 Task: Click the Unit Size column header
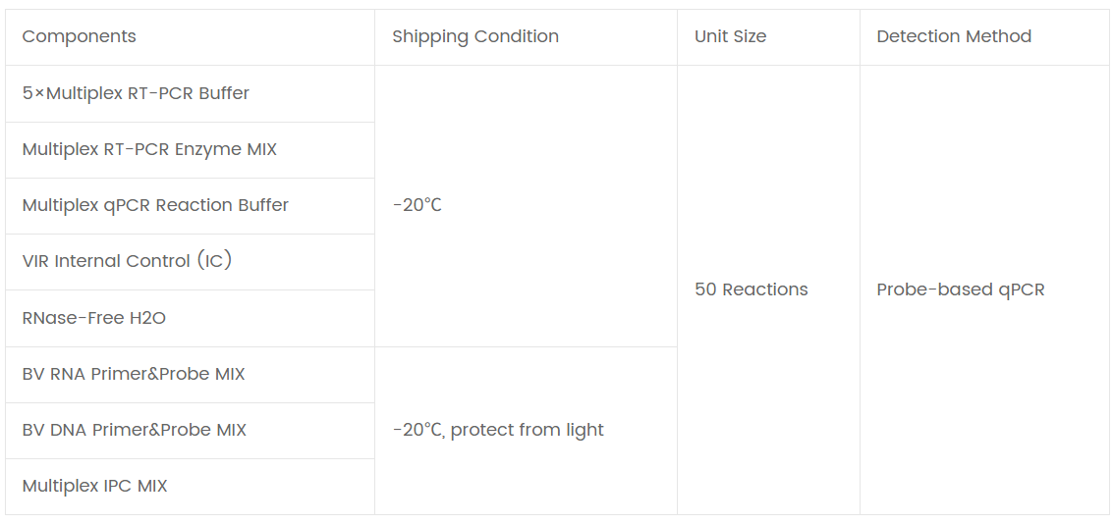[x=730, y=37]
